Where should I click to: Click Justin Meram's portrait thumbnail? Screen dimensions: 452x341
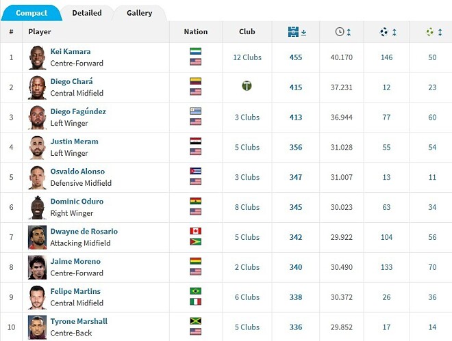pos(37,147)
